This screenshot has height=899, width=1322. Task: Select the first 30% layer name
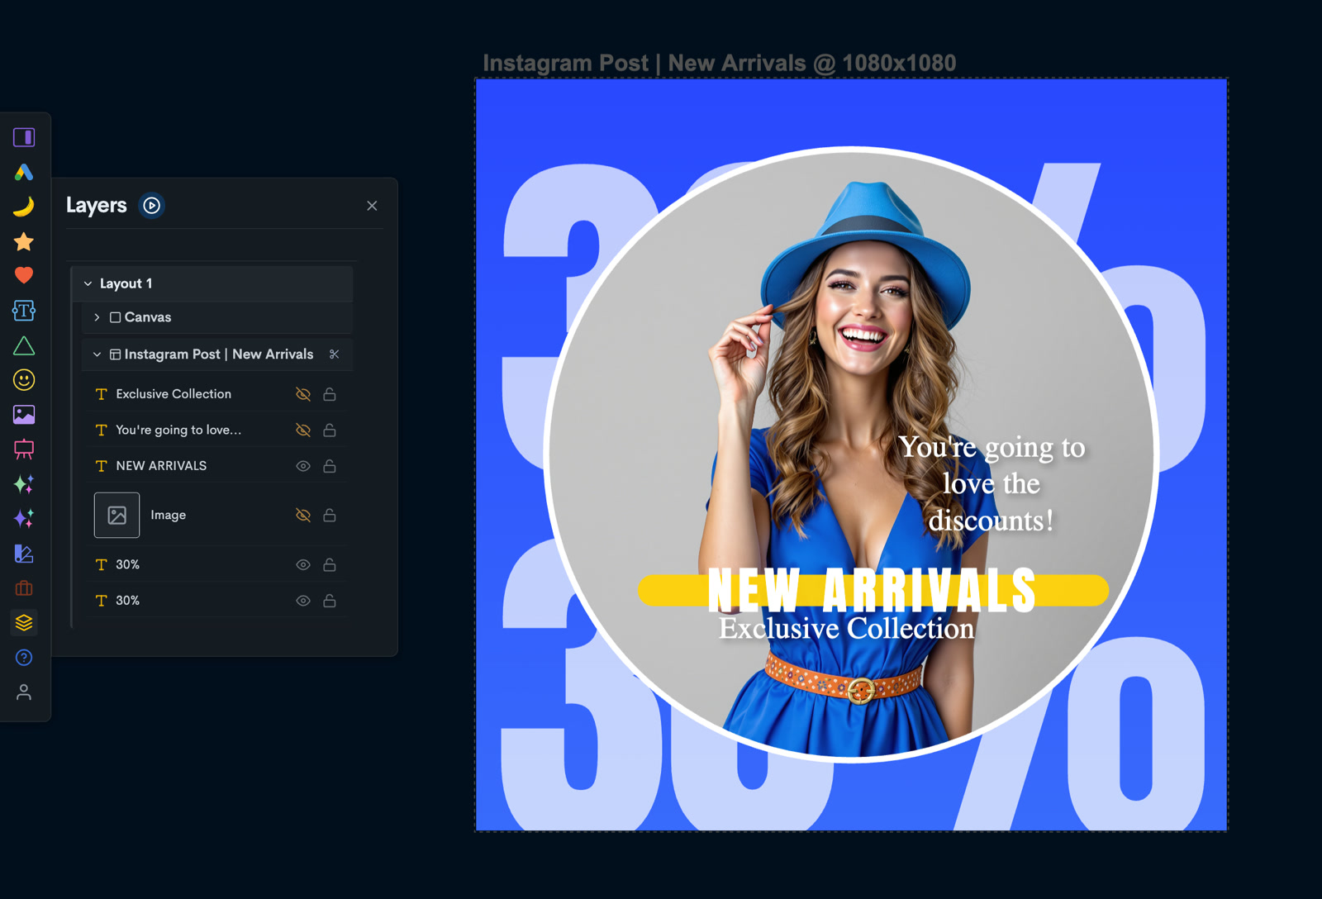(127, 564)
